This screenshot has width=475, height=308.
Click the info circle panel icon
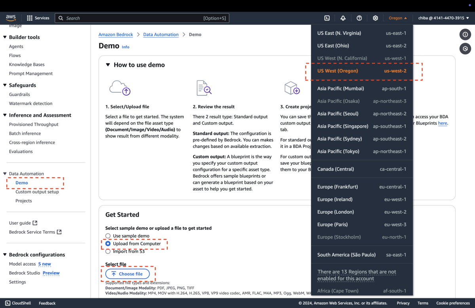[465, 34]
